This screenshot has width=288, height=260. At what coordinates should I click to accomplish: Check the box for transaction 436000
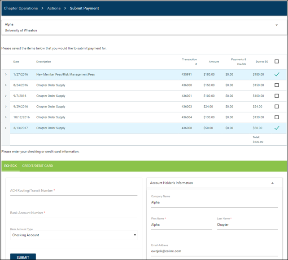pos(277,85)
